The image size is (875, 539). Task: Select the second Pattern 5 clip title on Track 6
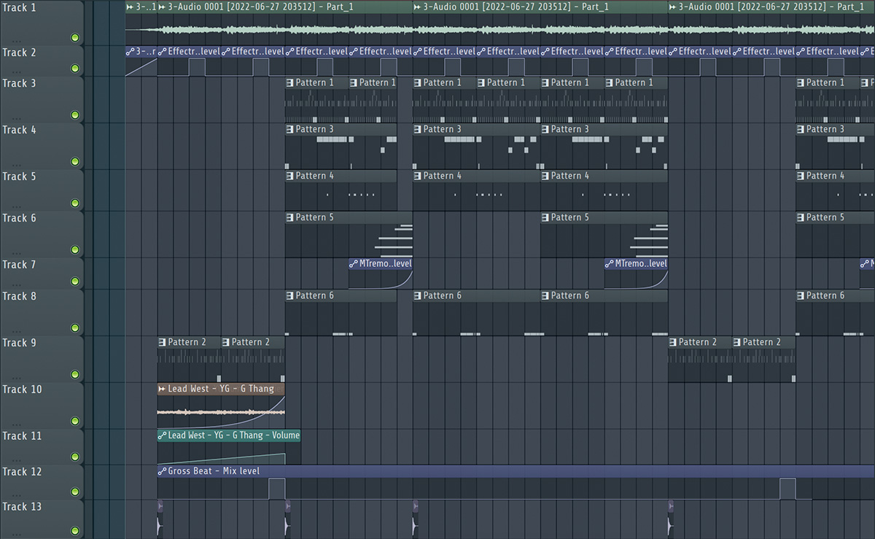570,217
